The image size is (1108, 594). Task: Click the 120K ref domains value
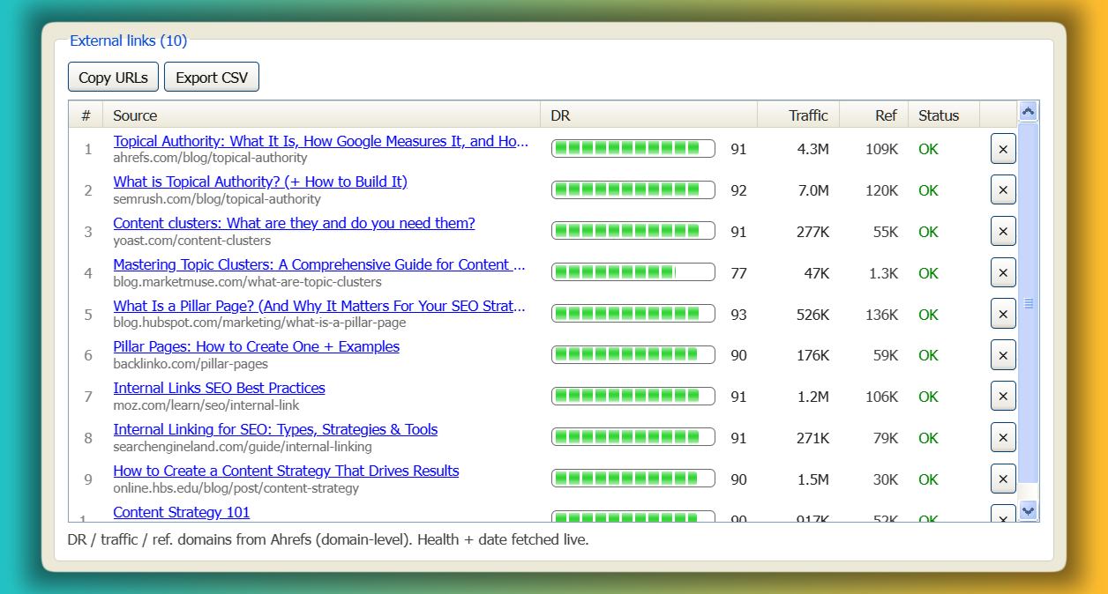click(882, 190)
